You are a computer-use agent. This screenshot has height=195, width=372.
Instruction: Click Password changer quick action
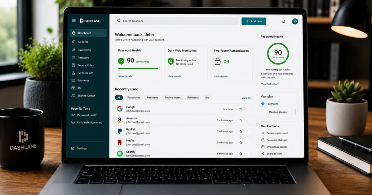(x=274, y=140)
